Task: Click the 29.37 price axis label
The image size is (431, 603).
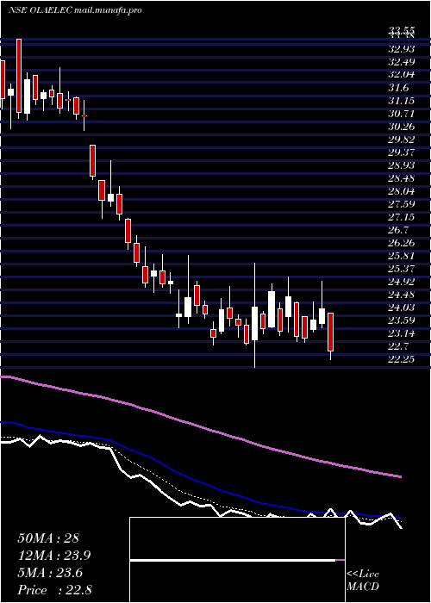Action: [402, 152]
